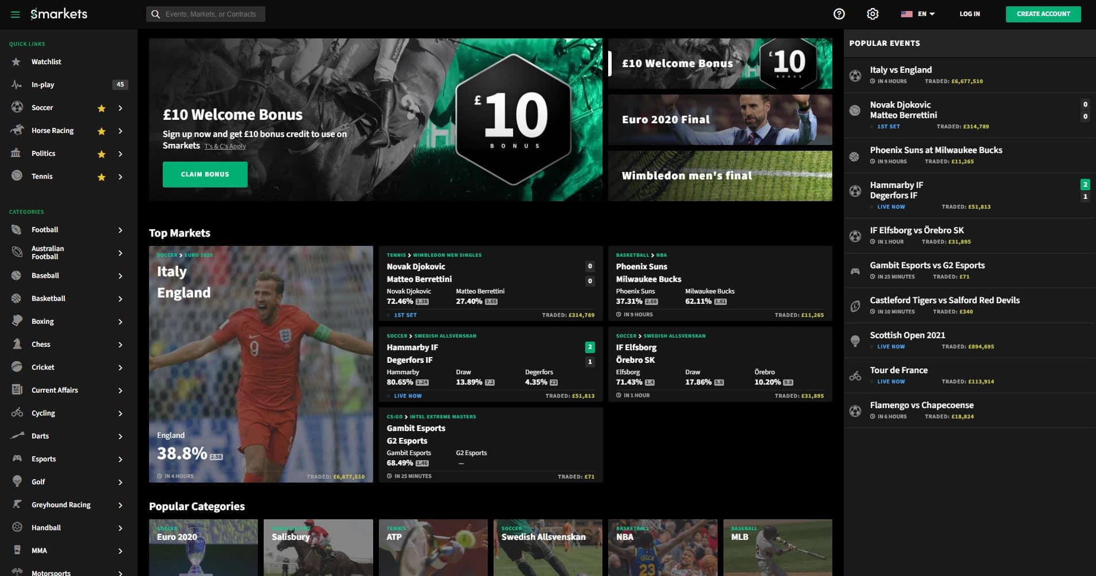Expand the Golf category chevron
Screen dimensions: 1096x576
(120, 482)
